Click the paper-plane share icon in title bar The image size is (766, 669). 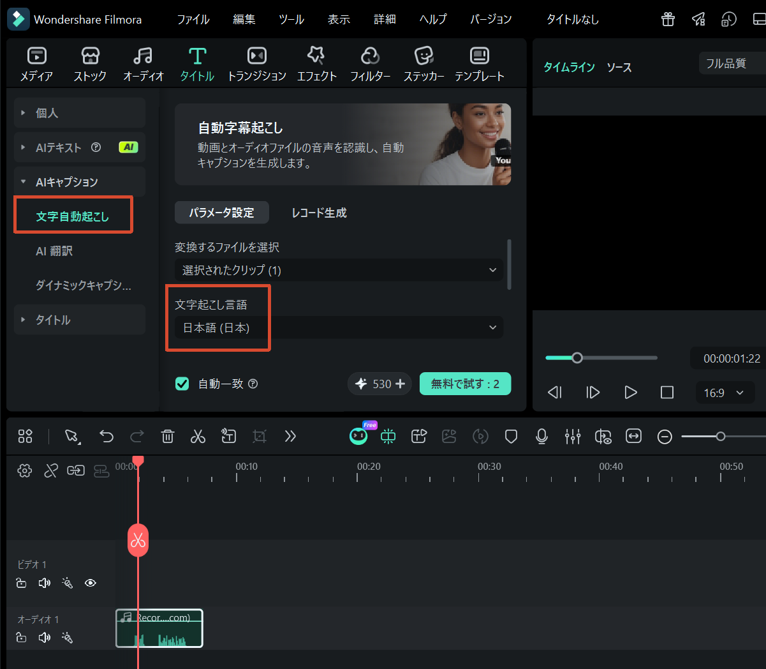[698, 19]
